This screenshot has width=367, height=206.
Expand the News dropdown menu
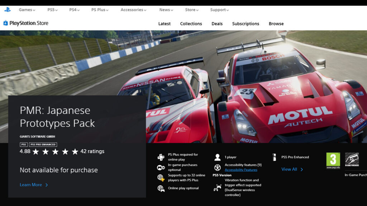[166, 10]
